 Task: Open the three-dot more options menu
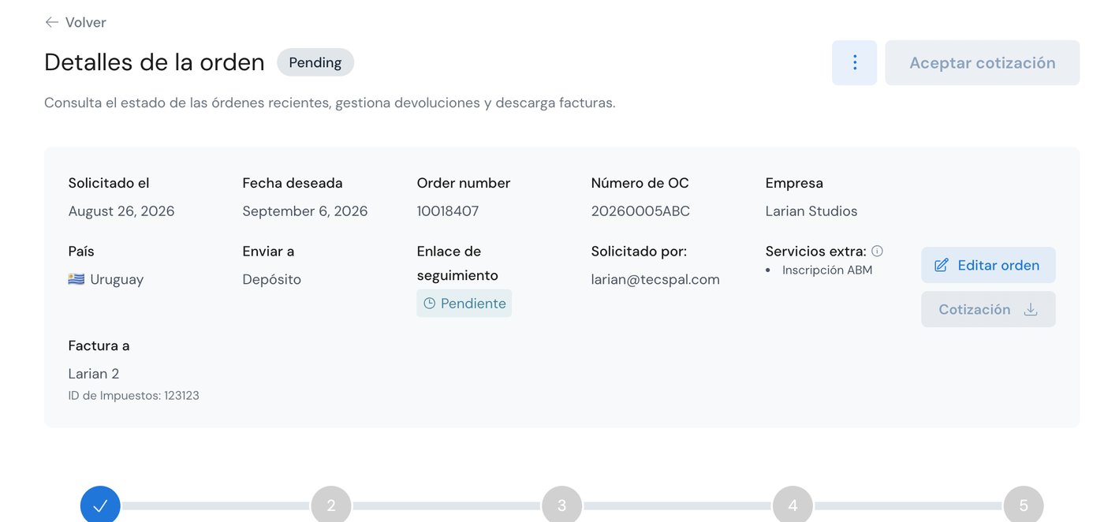point(854,63)
